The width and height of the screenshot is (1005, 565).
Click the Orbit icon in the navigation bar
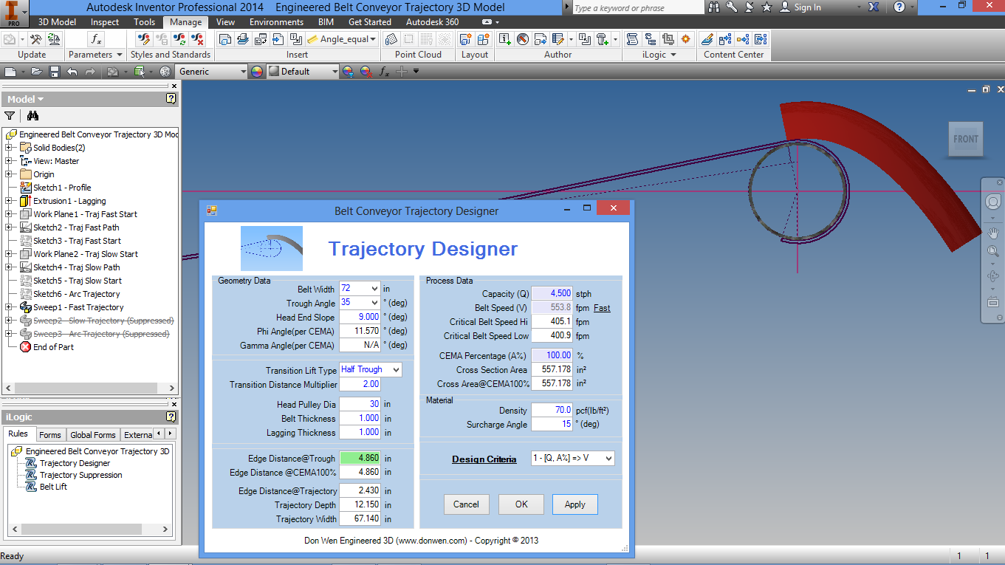pos(993,276)
